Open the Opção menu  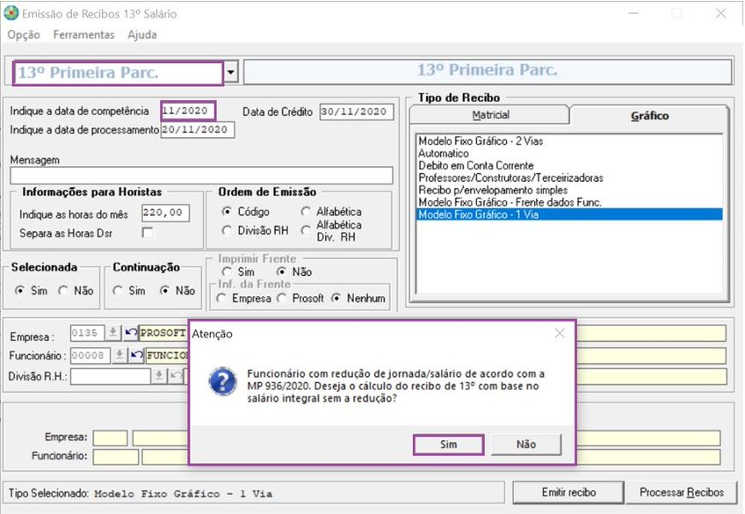[24, 34]
